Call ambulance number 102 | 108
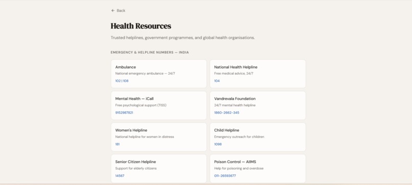 point(122,81)
